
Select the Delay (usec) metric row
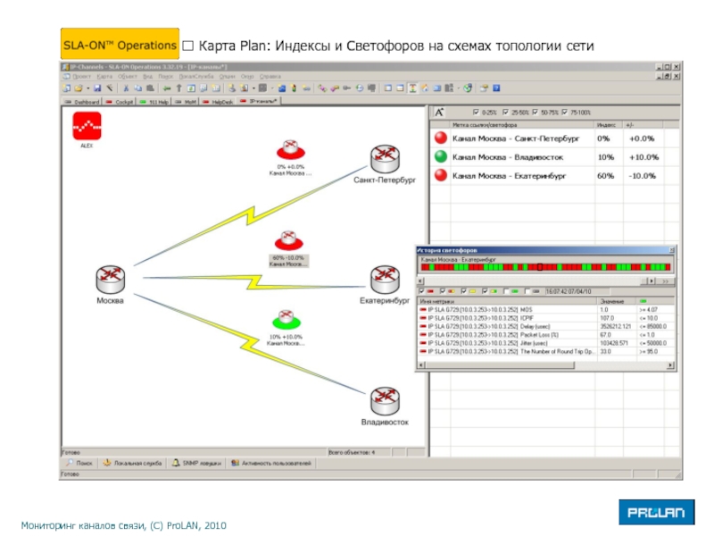546,326
